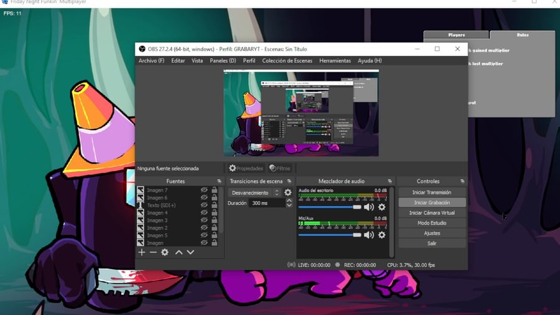Screen dimensions: 560x315
Task: Switch to Players tab in game window
Action: pos(457,35)
